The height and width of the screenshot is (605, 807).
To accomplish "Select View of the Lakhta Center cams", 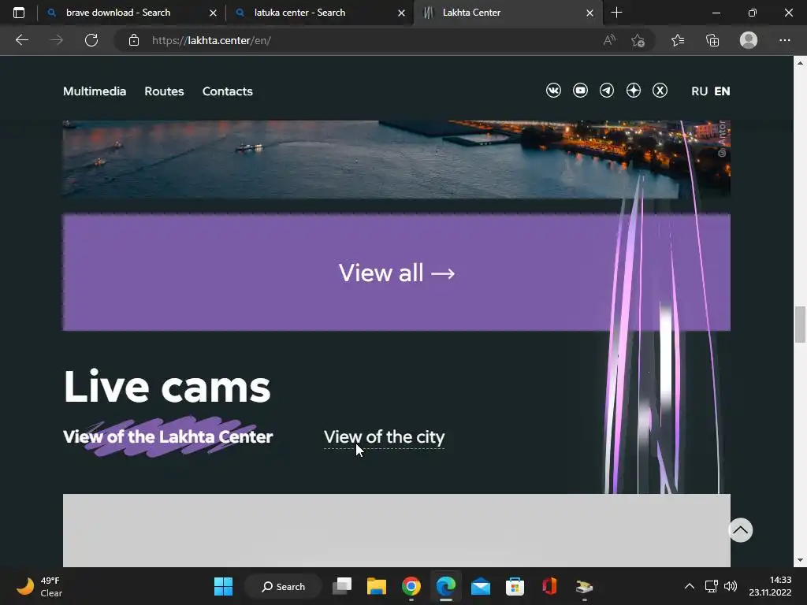I will coord(168,436).
